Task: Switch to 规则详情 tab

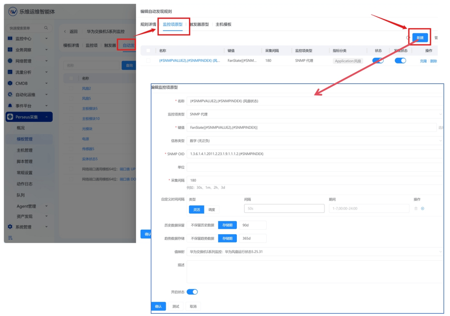Action: 148,24
